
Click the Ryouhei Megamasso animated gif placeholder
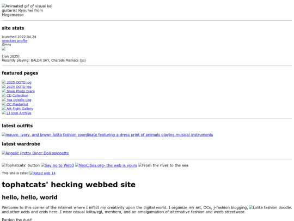[x=27, y=10]
